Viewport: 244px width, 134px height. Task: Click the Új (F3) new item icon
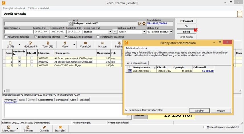click(10, 43)
